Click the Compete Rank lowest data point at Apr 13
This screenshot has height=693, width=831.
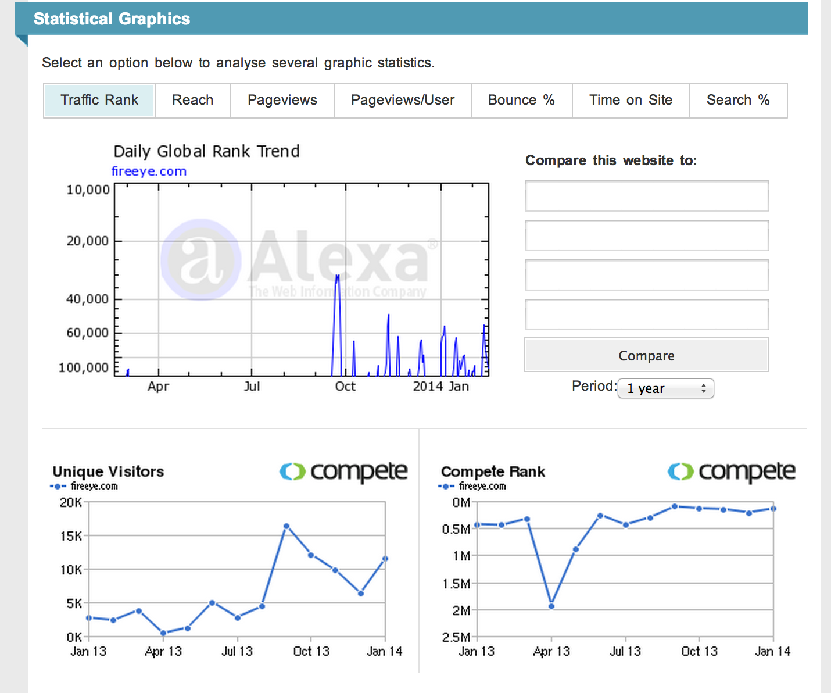tap(551, 606)
